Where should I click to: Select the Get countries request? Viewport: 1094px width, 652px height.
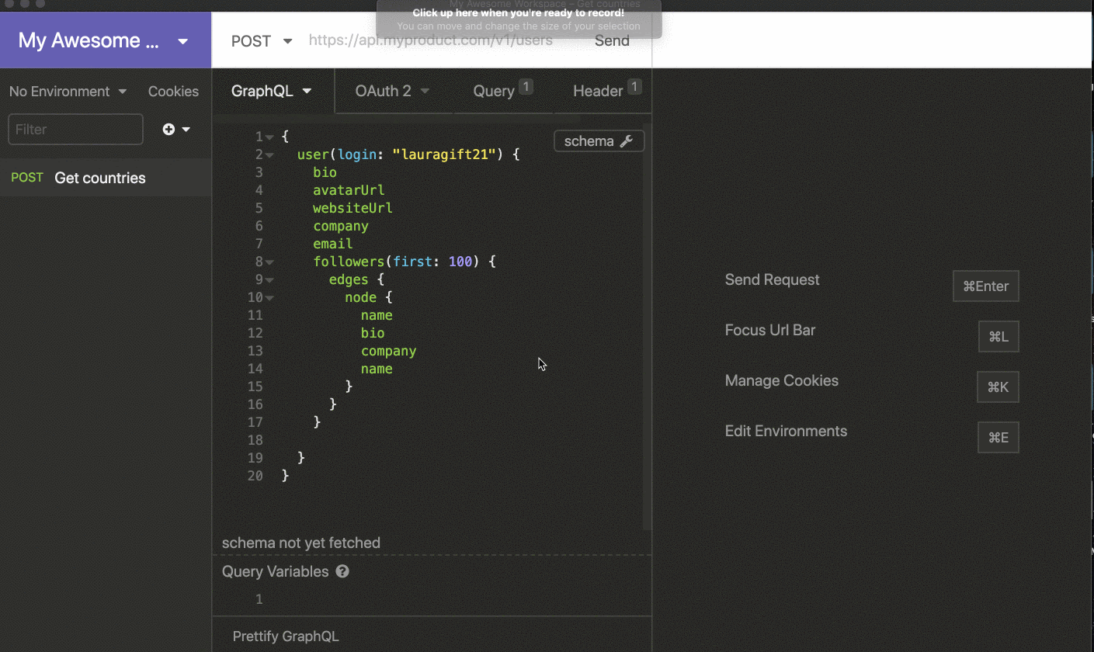coord(99,178)
